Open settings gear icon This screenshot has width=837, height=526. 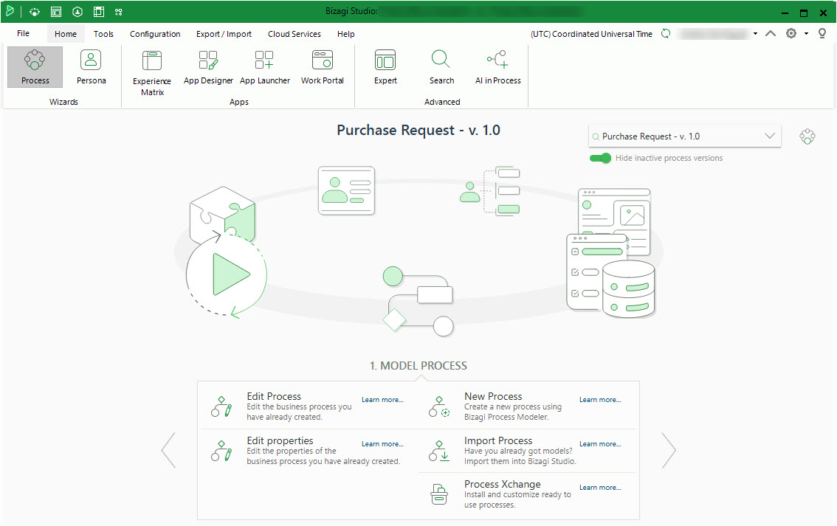791,33
